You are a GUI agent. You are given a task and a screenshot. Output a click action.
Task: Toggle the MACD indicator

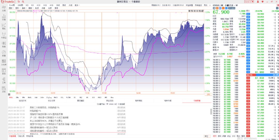click(x=56, y=97)
